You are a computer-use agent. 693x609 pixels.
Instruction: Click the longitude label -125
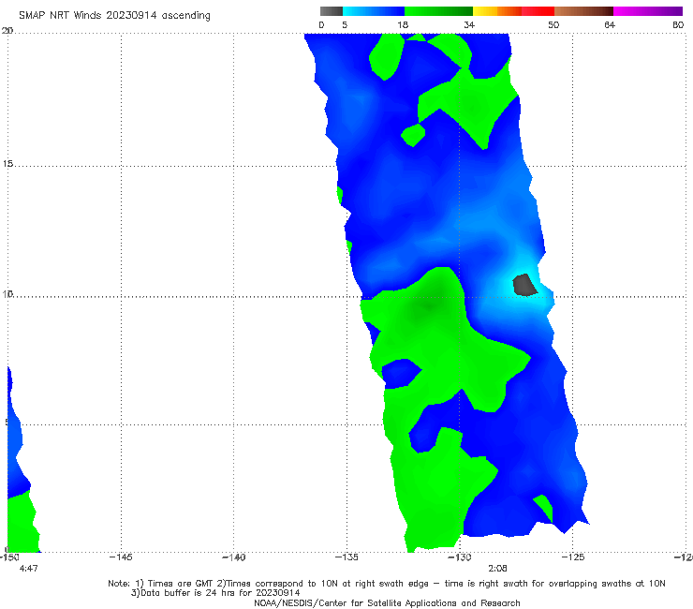(573, 557)
